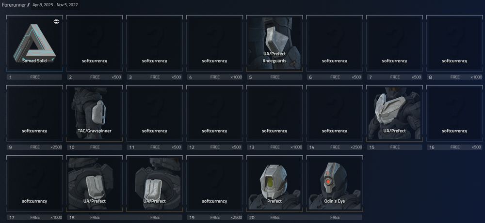Screen dimensions: 485x223
Task: Select the UA/Prefect chest armor at tier 15
Action: [394, 113]
